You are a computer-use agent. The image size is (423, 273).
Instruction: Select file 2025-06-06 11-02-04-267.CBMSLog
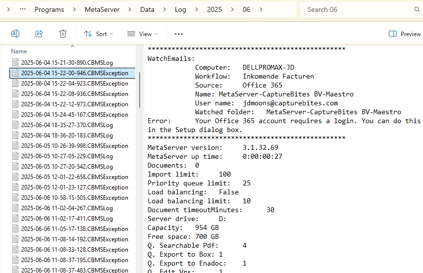pyautogui.click(x=67, y=208)
